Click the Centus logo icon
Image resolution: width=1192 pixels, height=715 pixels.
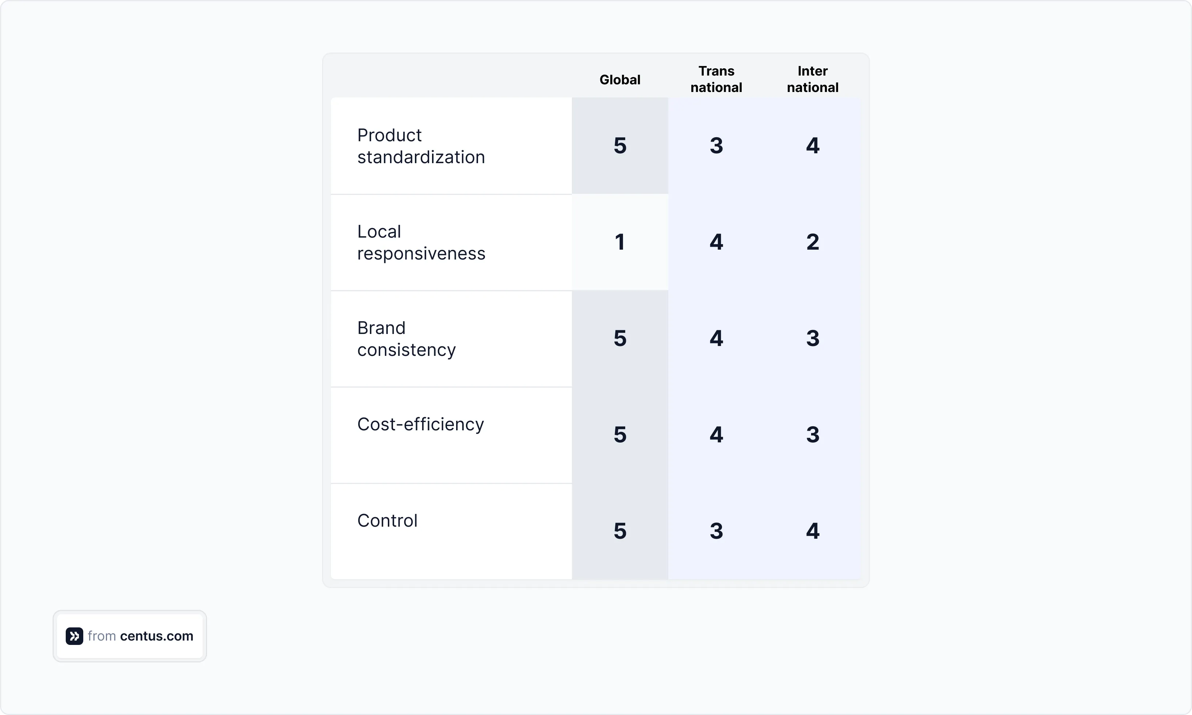coord(74,636)
